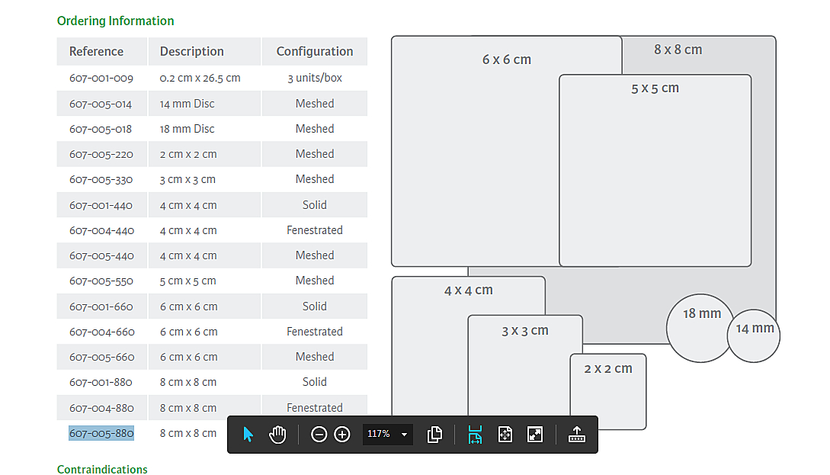The width and height of the screenshot is (830, 475).
Task: Click the Configuration column header
Action: tap(315, 52)
